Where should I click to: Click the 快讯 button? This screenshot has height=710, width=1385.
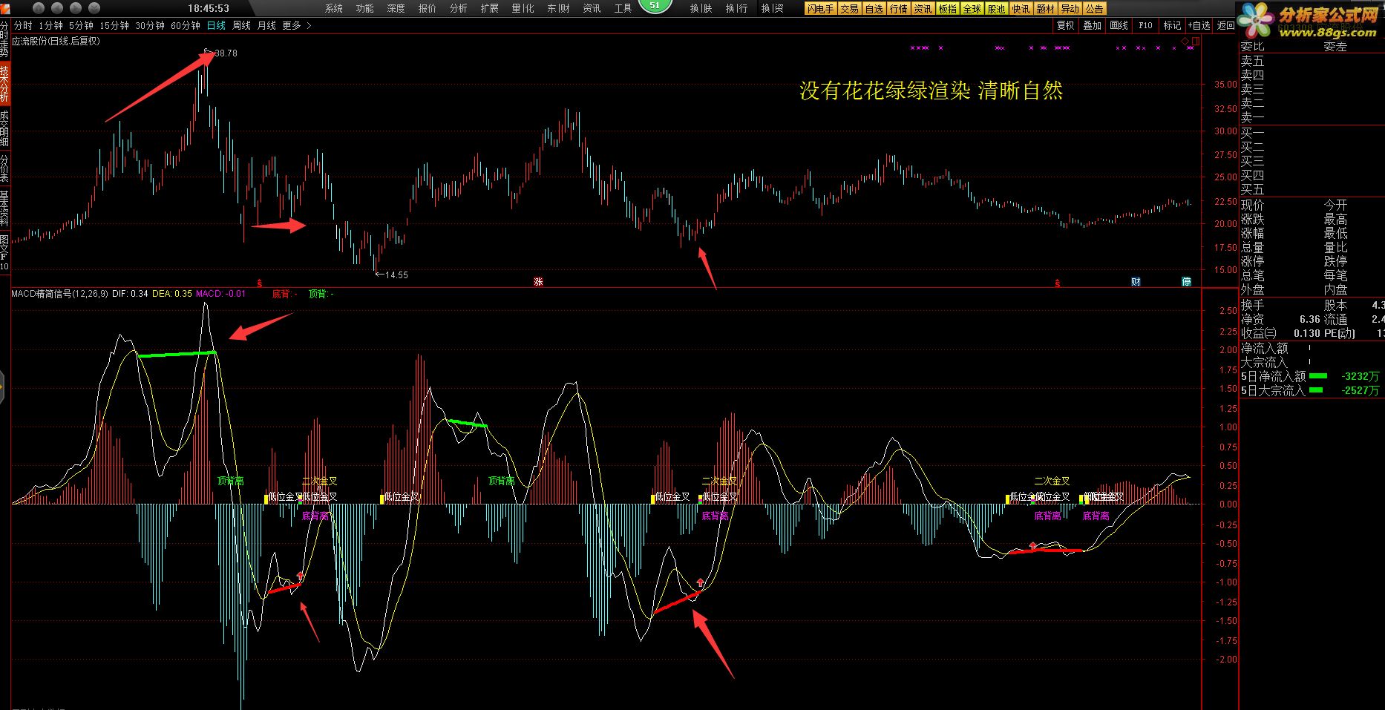tap(1021, 9)
